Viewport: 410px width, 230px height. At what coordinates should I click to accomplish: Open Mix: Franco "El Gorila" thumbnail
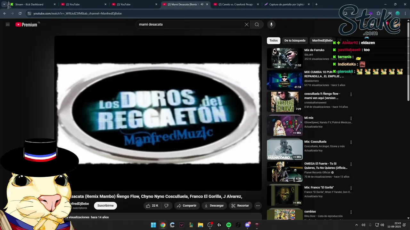pyautogui.click(x=285, y=195)
